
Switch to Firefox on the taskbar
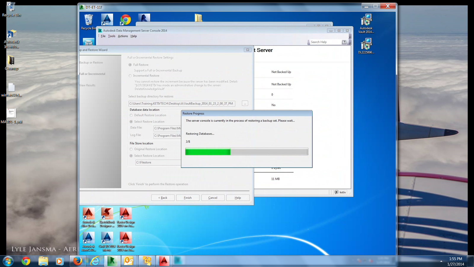click(78, 261)
